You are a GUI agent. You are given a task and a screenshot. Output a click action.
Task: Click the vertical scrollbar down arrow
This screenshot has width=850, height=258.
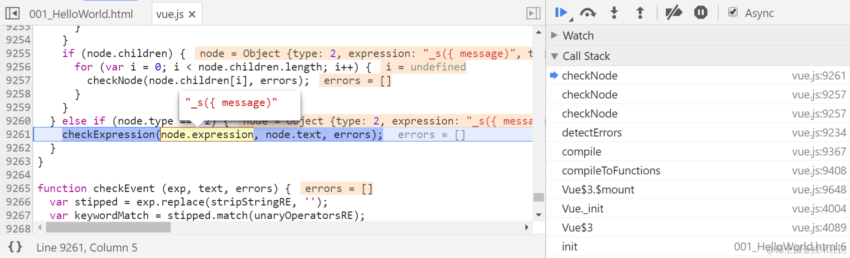click(538, 215)
